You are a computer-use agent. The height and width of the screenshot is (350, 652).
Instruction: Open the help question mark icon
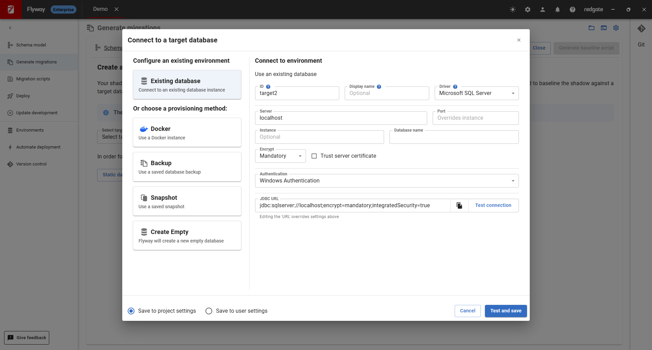pyautogui.click(x=572, y=9)
